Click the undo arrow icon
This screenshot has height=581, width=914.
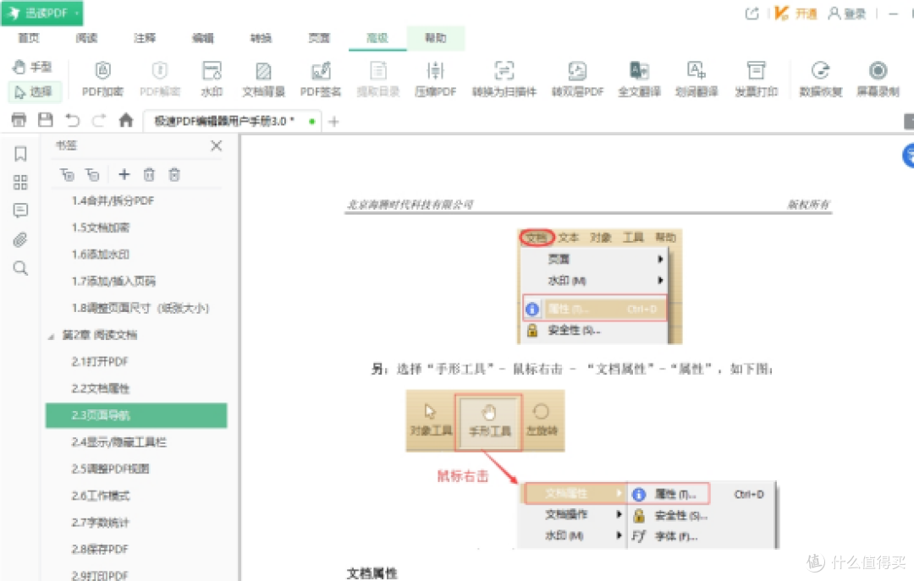[72, 121]
